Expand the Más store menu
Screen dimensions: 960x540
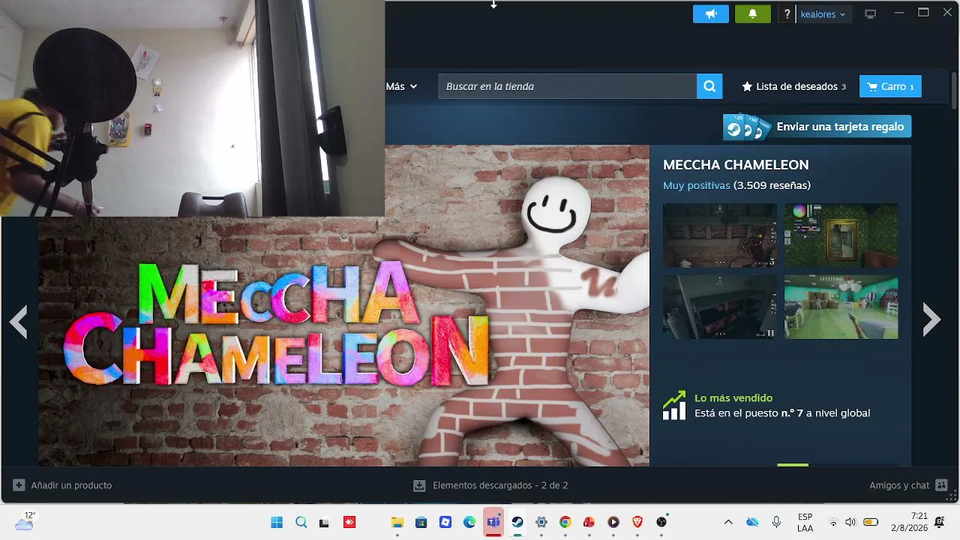tap(401, 86)
